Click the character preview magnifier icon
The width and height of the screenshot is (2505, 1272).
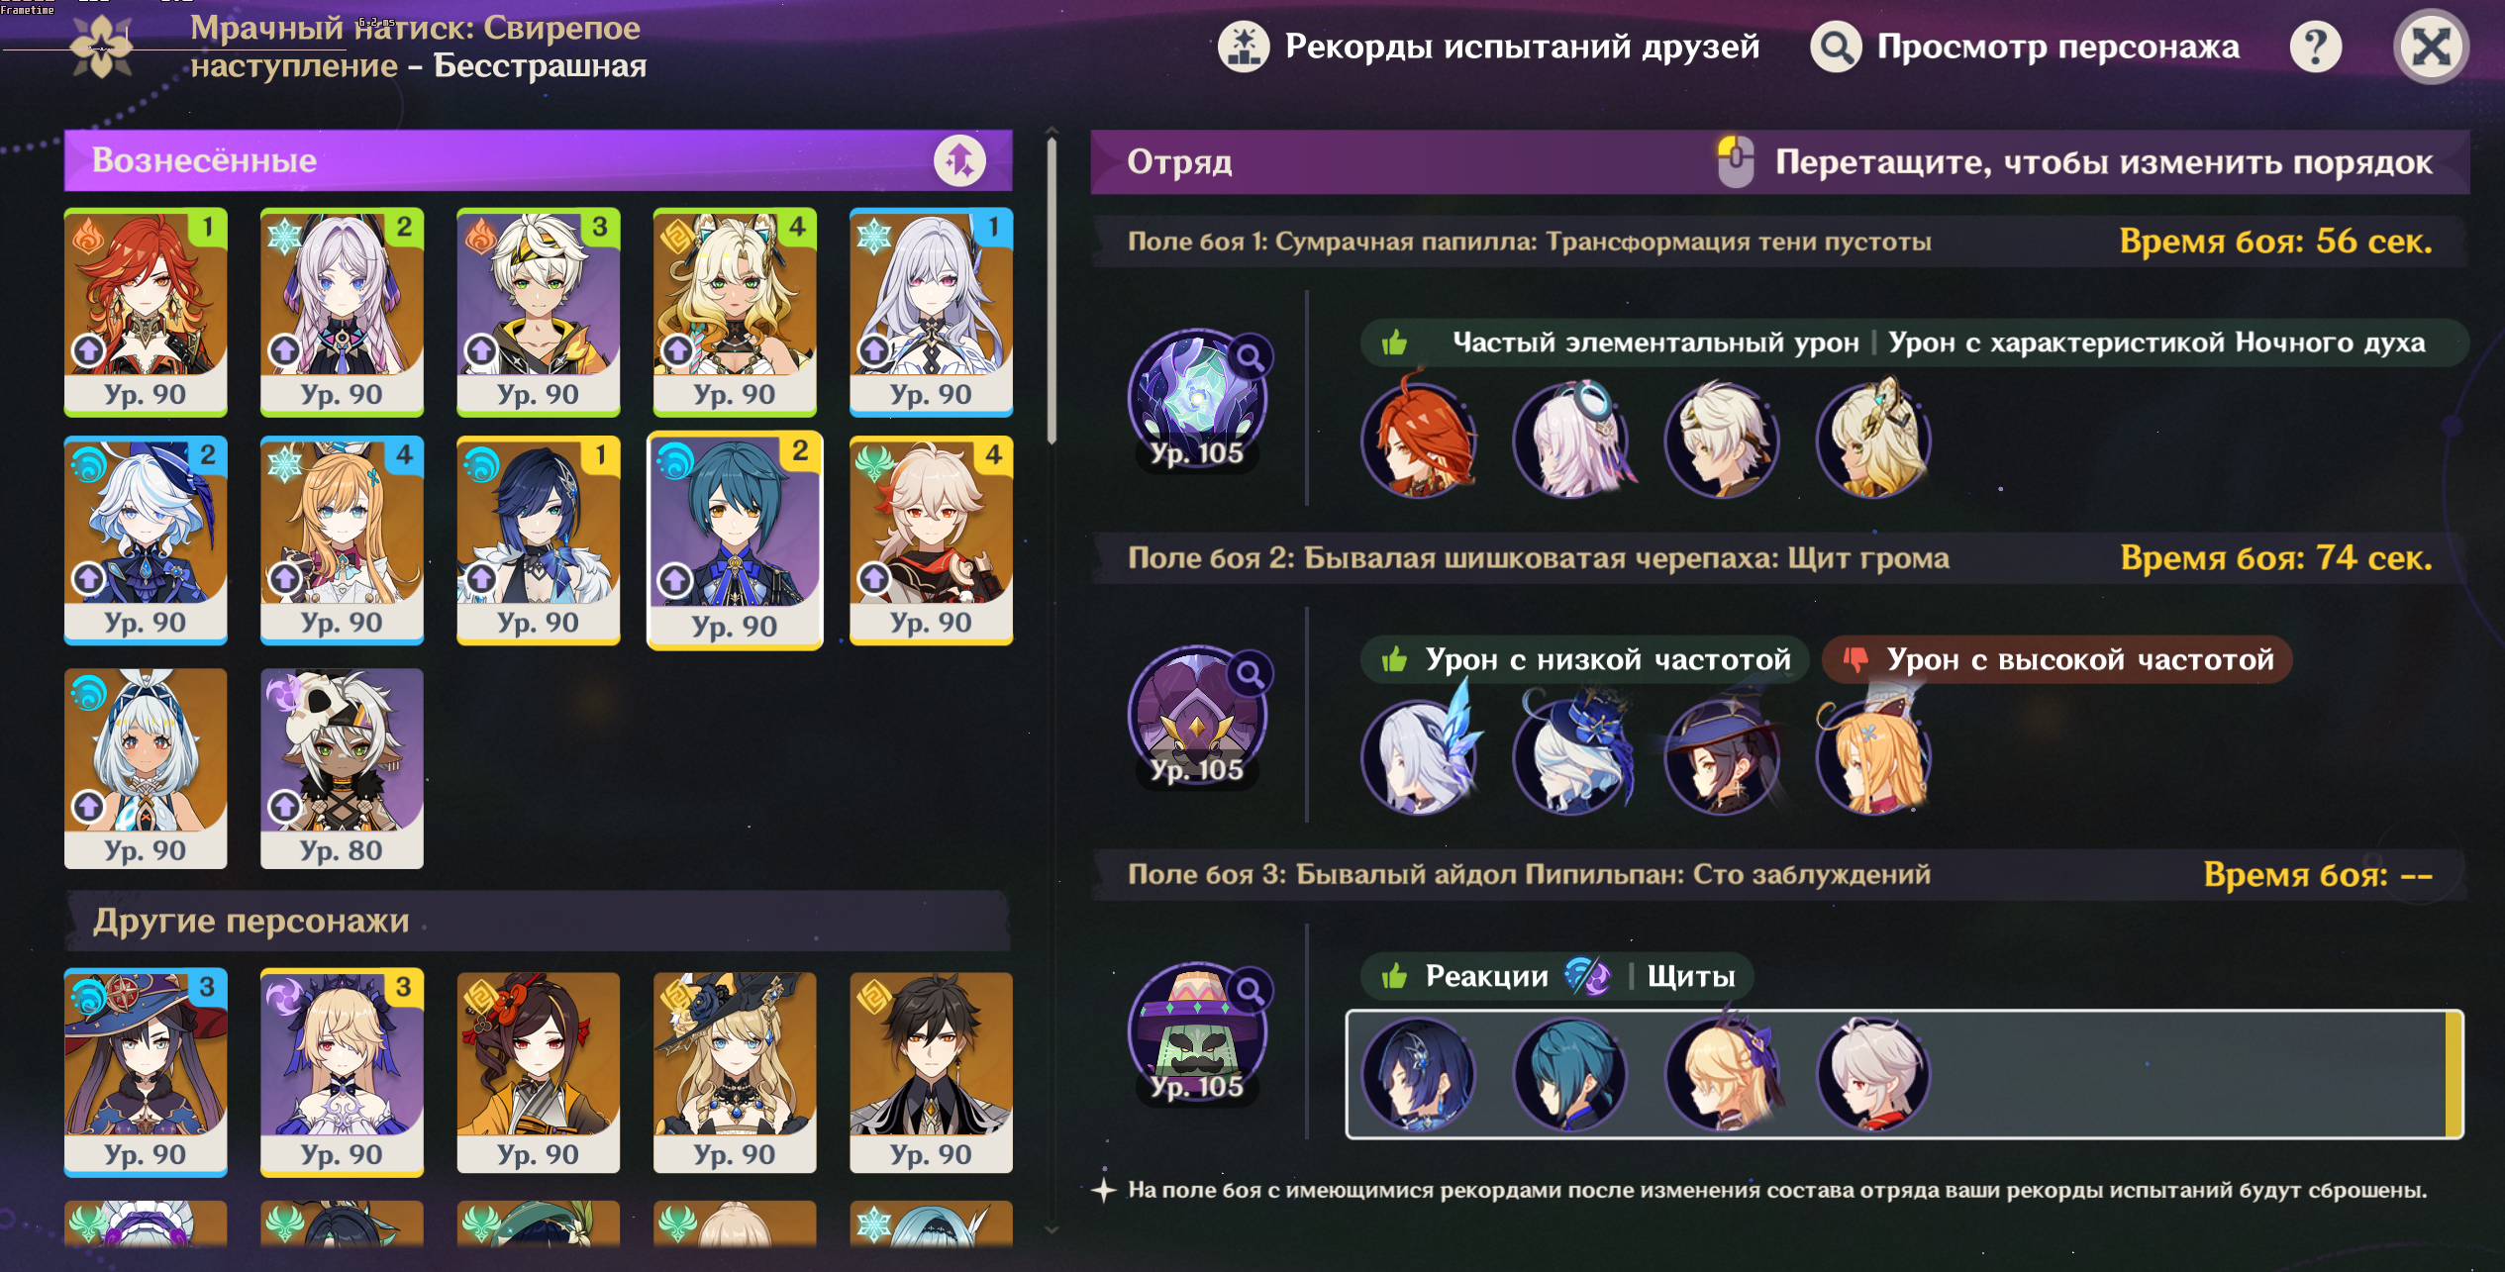(x=1836, y=47)
